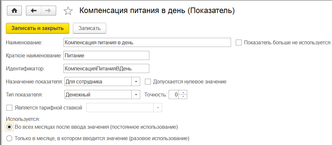Click the 'Записать' button
This screenshot has height=145, width=332.
point(89,28)
